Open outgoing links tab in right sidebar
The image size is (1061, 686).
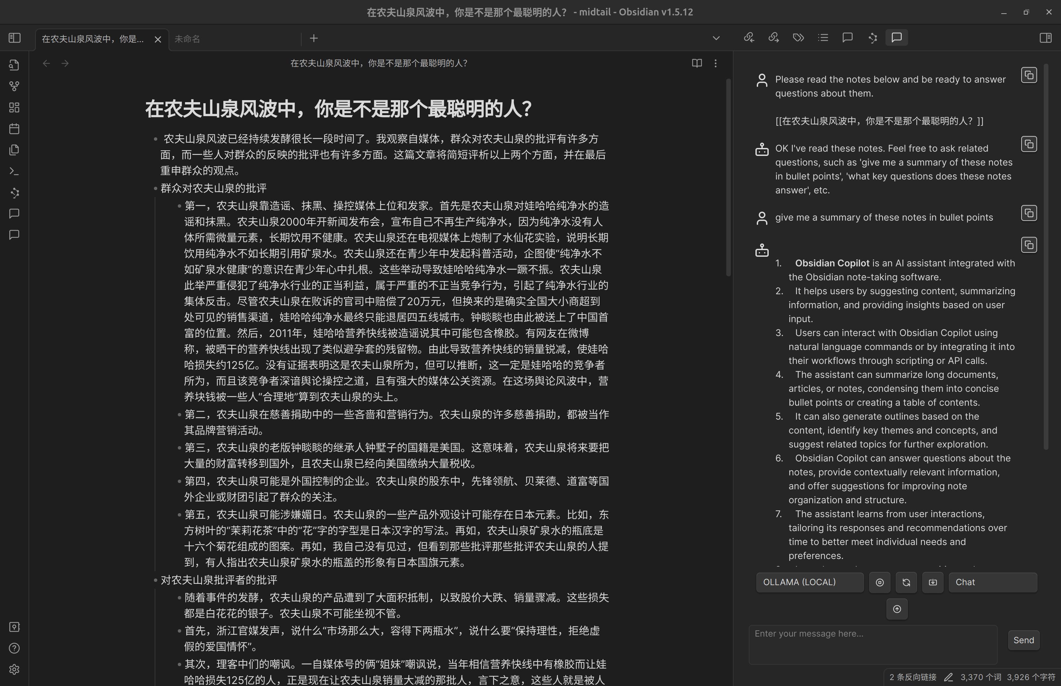pos(774,38)
